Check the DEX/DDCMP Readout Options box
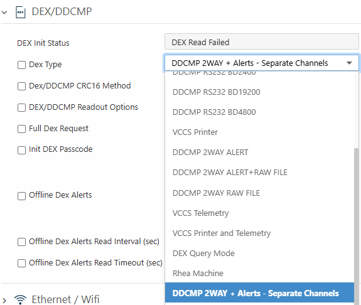This screenshot has height=305, width=361. point(21,107)
